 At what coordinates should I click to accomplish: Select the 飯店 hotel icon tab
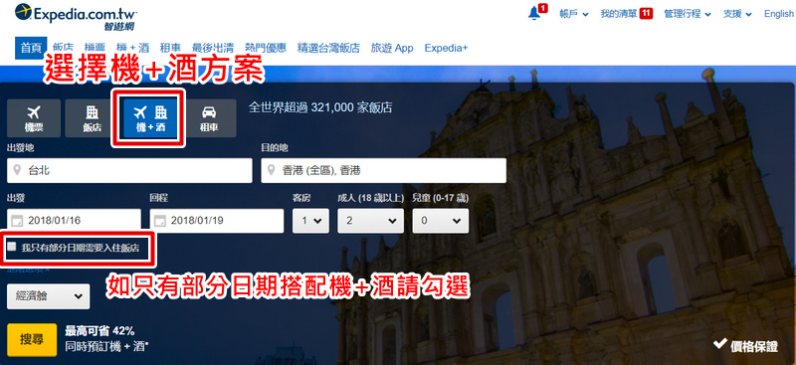[92, 118]
